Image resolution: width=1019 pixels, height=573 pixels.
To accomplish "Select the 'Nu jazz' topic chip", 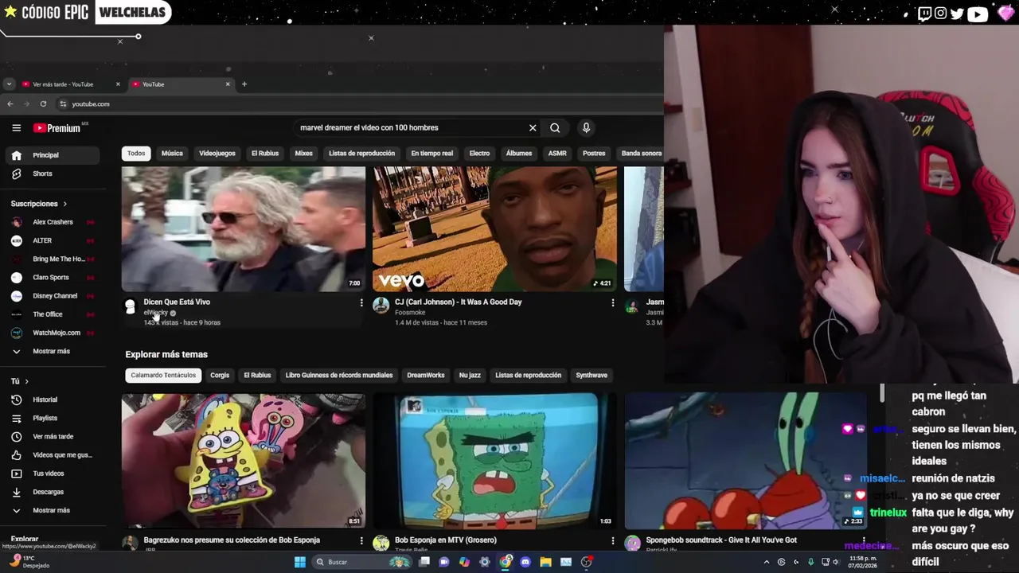I will [x=470, y=375].
